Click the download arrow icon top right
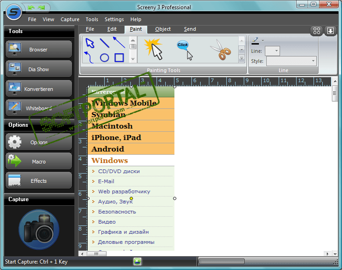Viewport: 342px width, 270px height. [x=330, y=31]
